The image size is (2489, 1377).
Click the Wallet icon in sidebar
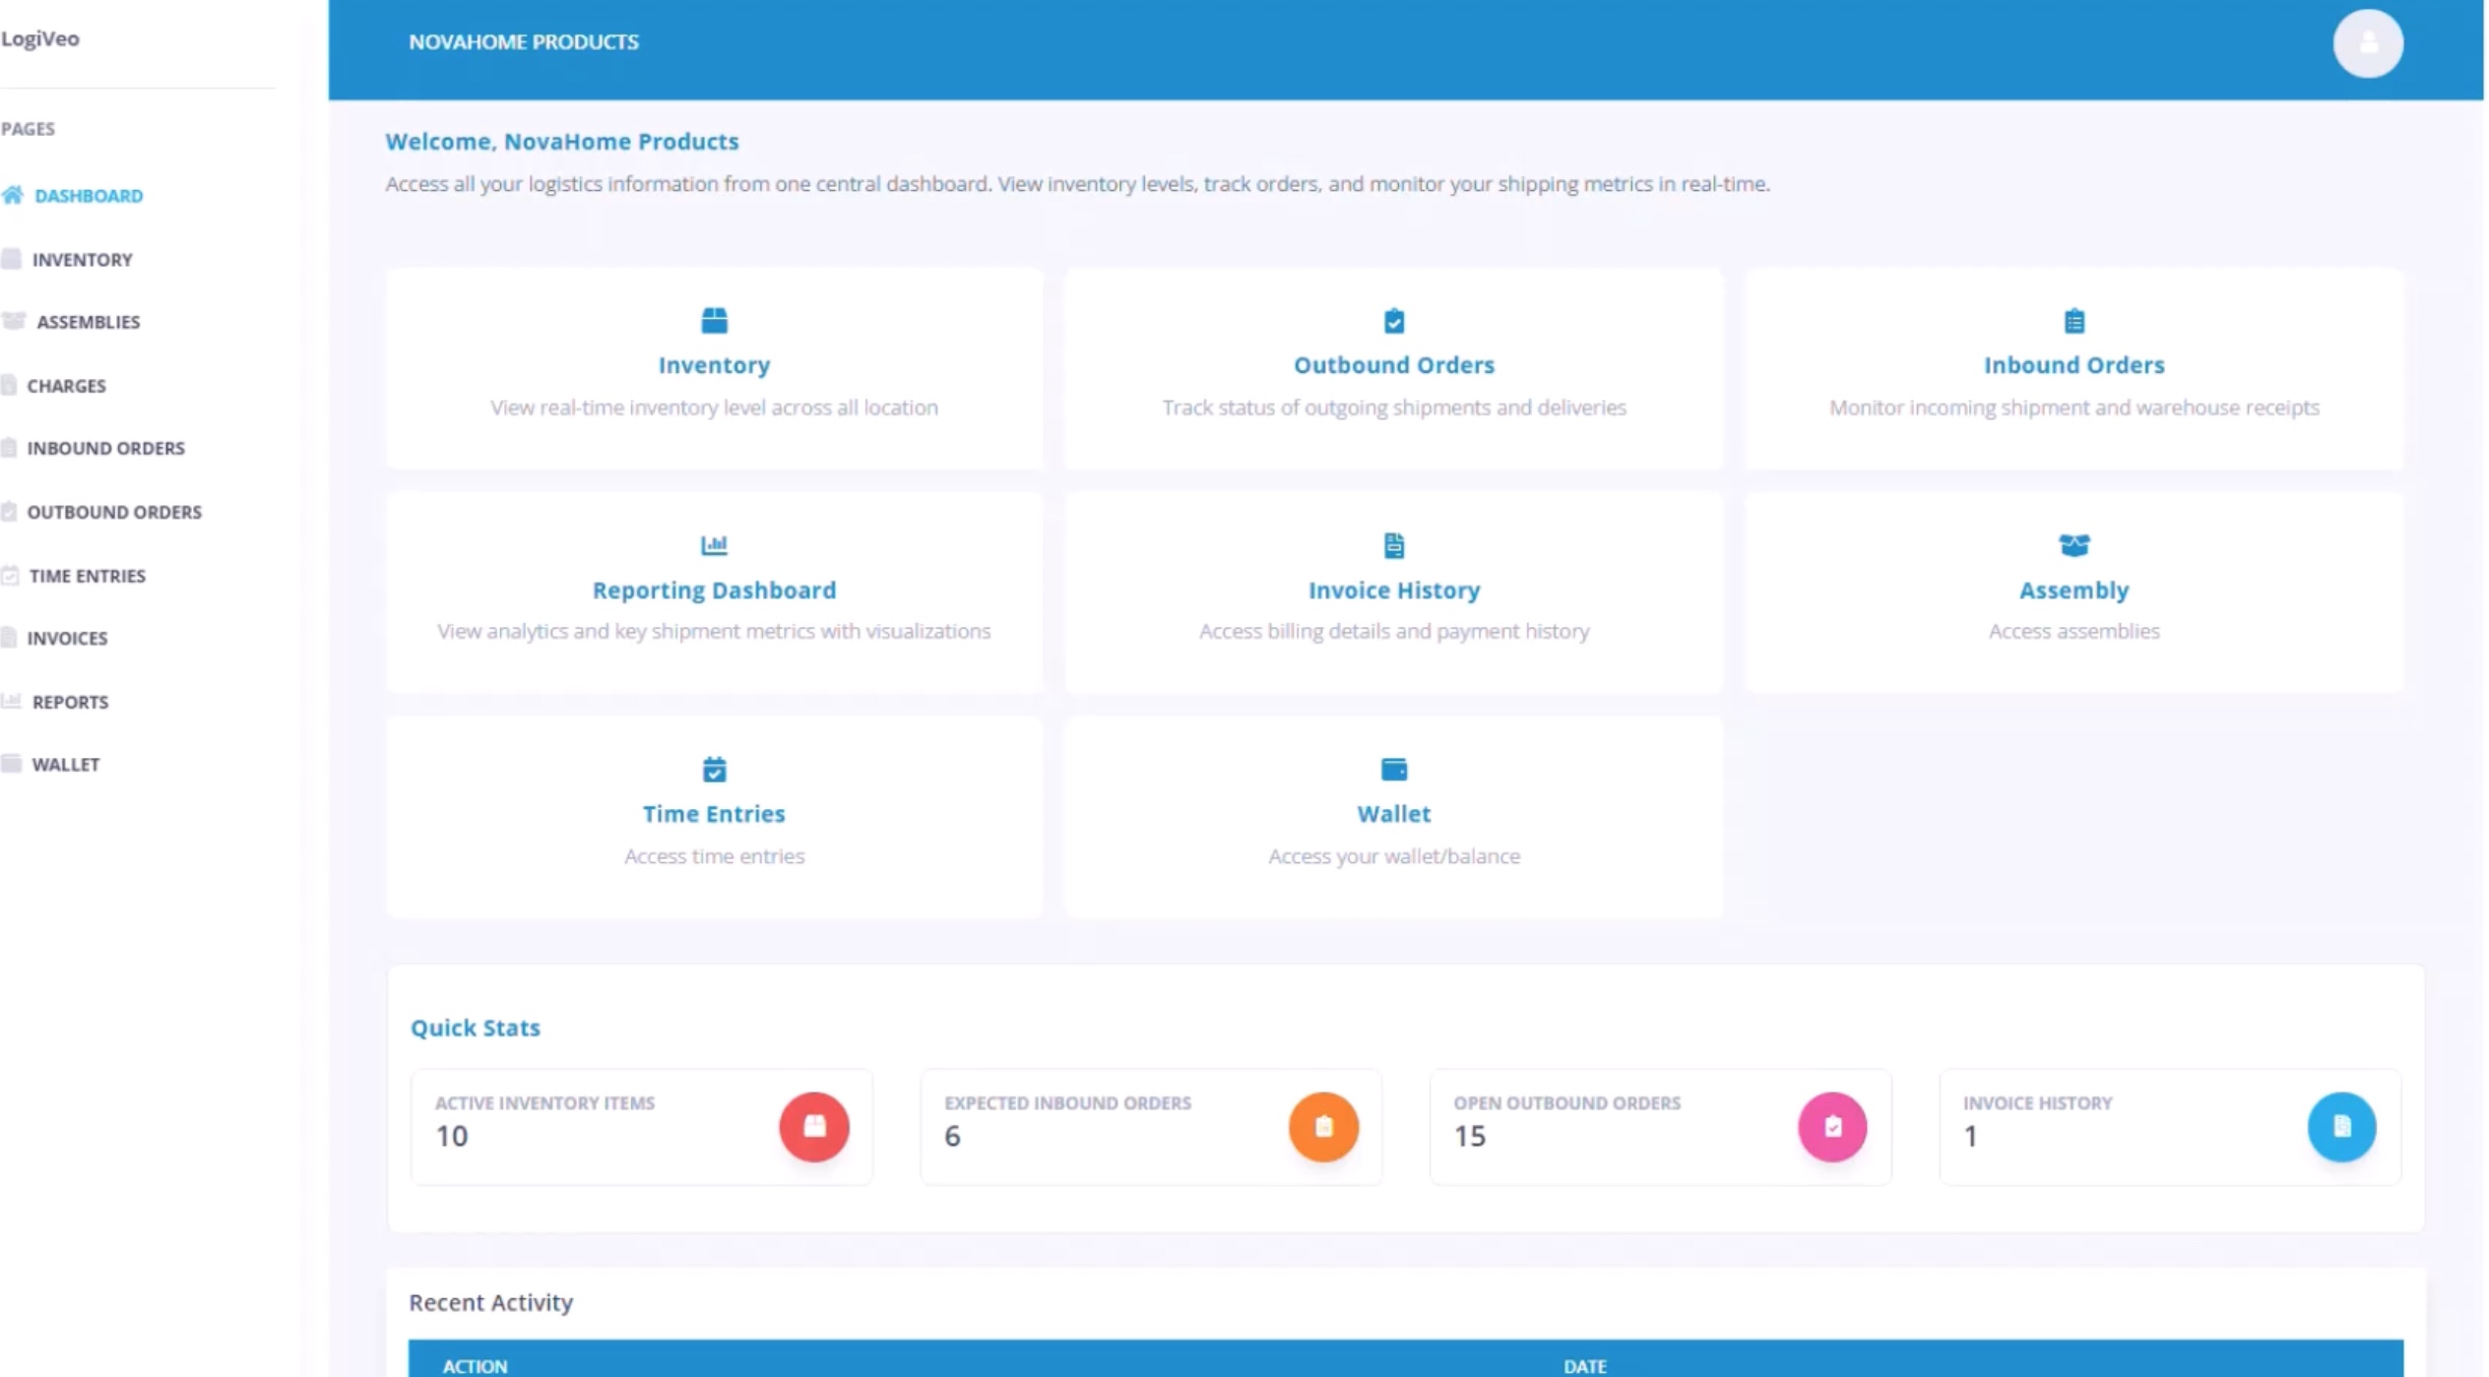pos(11,764)
